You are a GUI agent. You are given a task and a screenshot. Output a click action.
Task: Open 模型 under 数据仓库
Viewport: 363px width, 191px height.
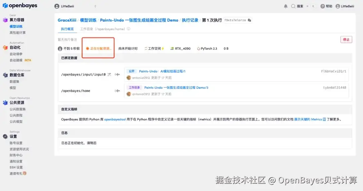pos(13,88)
